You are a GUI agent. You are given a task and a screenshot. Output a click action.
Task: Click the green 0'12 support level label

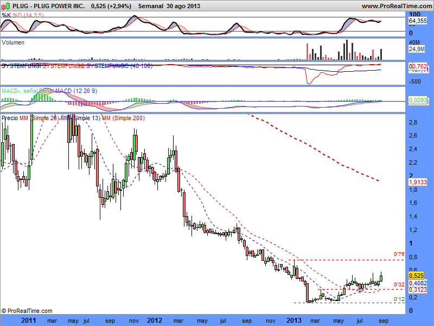point(399,299)
